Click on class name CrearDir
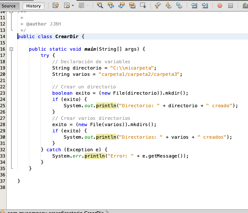This screenshot has width=248, height=213. pos(67,37)
